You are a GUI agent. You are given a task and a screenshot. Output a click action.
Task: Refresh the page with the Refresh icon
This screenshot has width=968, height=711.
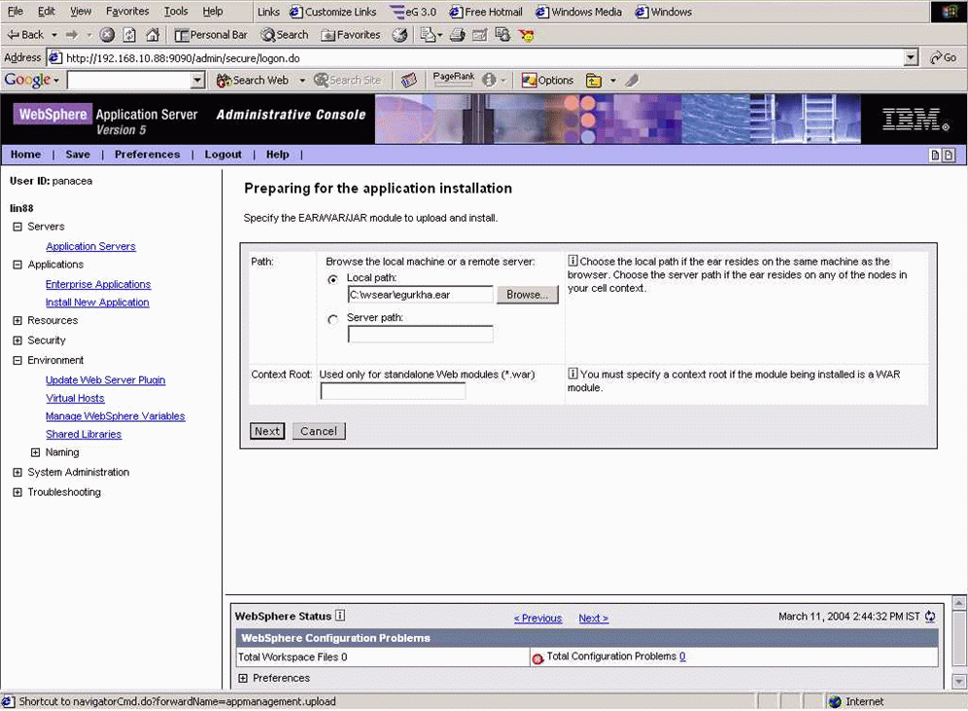point(129,35)
